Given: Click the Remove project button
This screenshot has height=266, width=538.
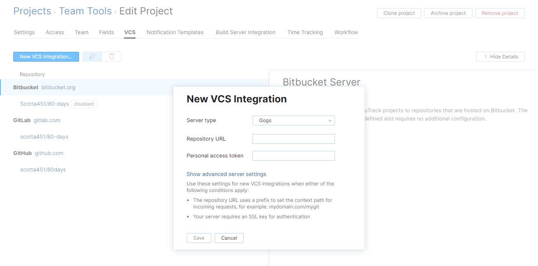Looking at the screenshot, I should [500, 13].
